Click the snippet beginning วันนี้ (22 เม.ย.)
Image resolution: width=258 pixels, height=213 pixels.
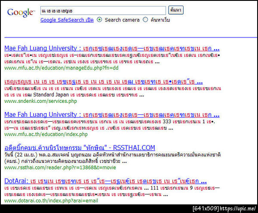click(113, 155)
